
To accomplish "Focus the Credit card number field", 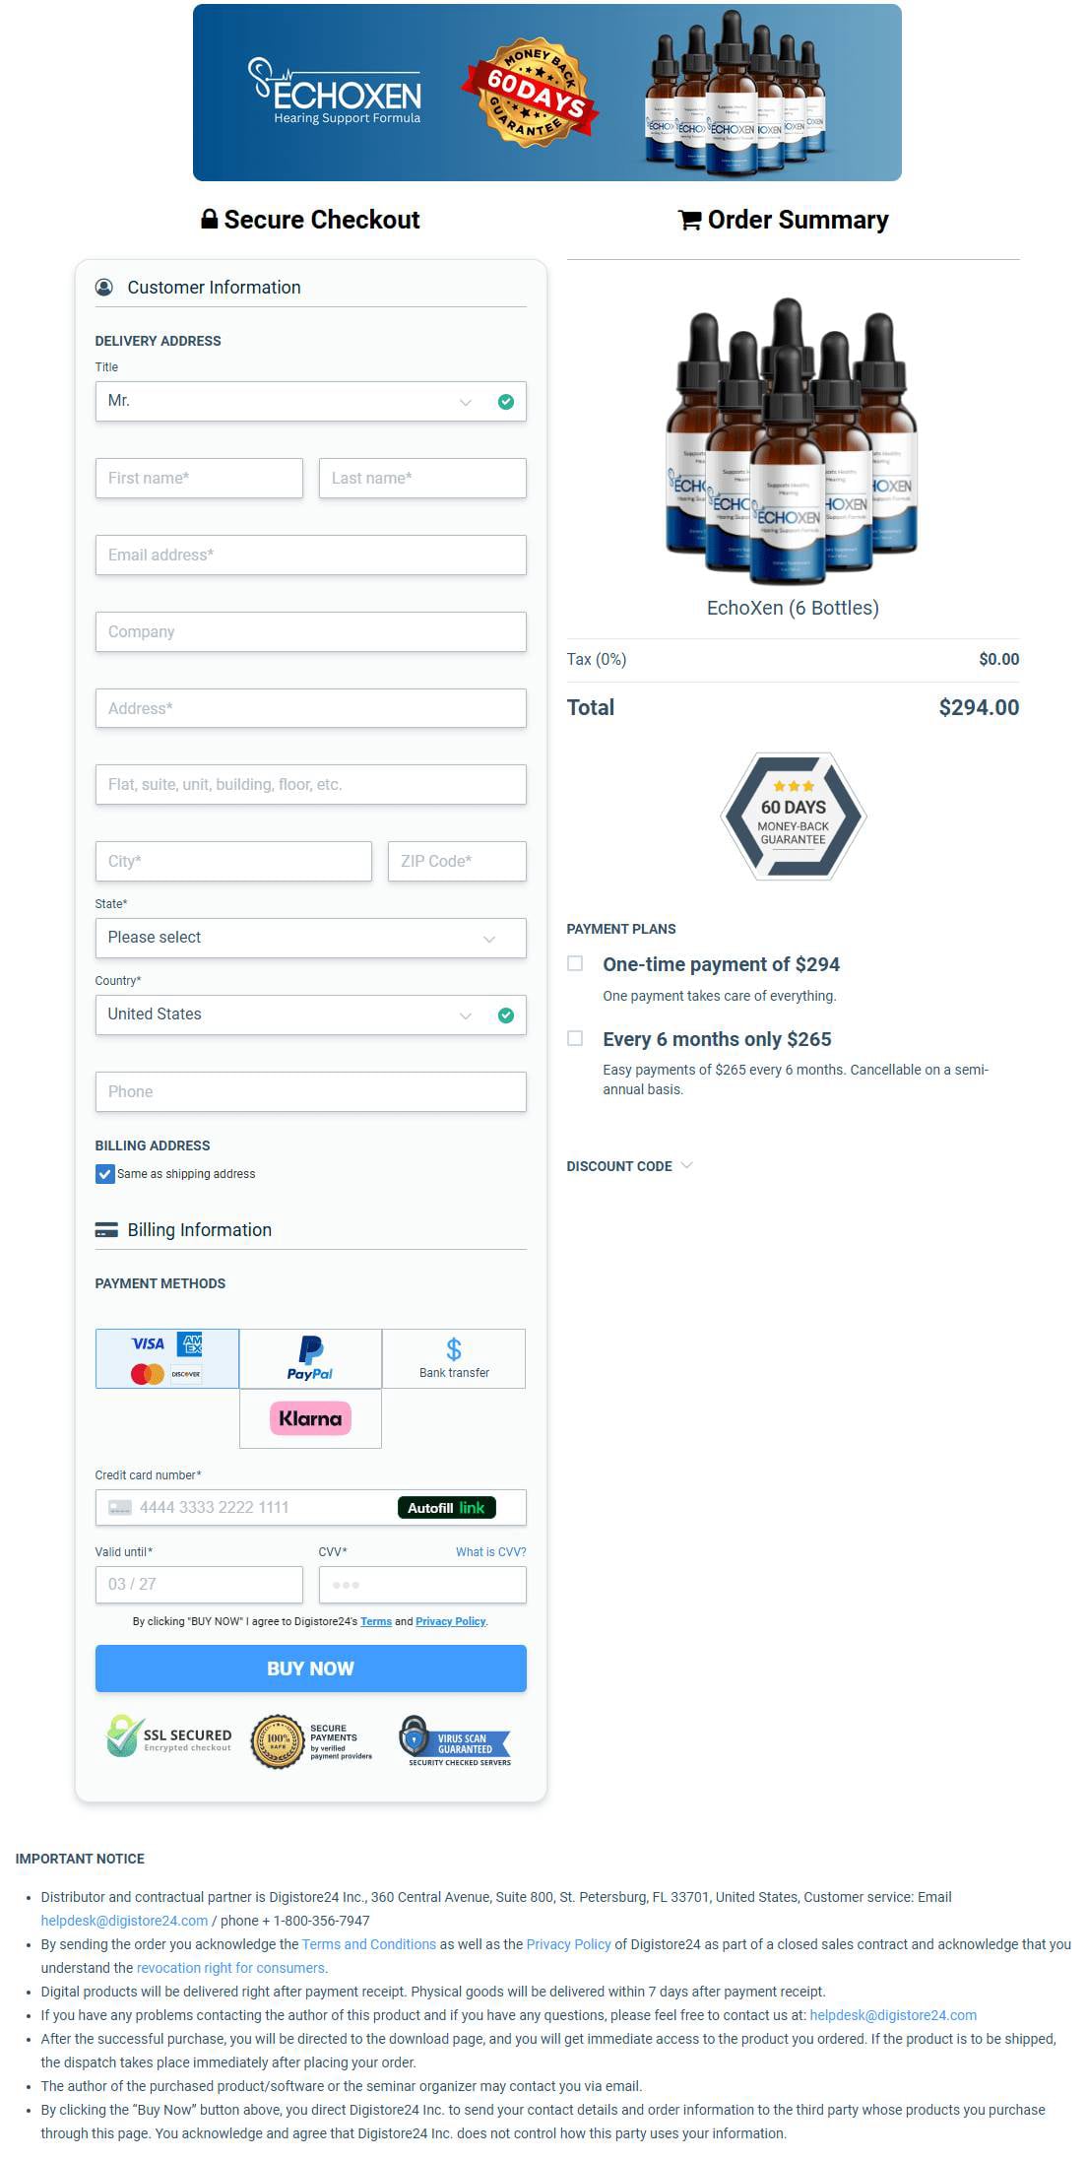I will pos(311,1508).
